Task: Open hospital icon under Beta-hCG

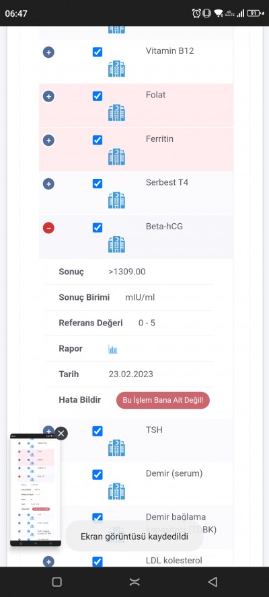Action: pos(116,244)
